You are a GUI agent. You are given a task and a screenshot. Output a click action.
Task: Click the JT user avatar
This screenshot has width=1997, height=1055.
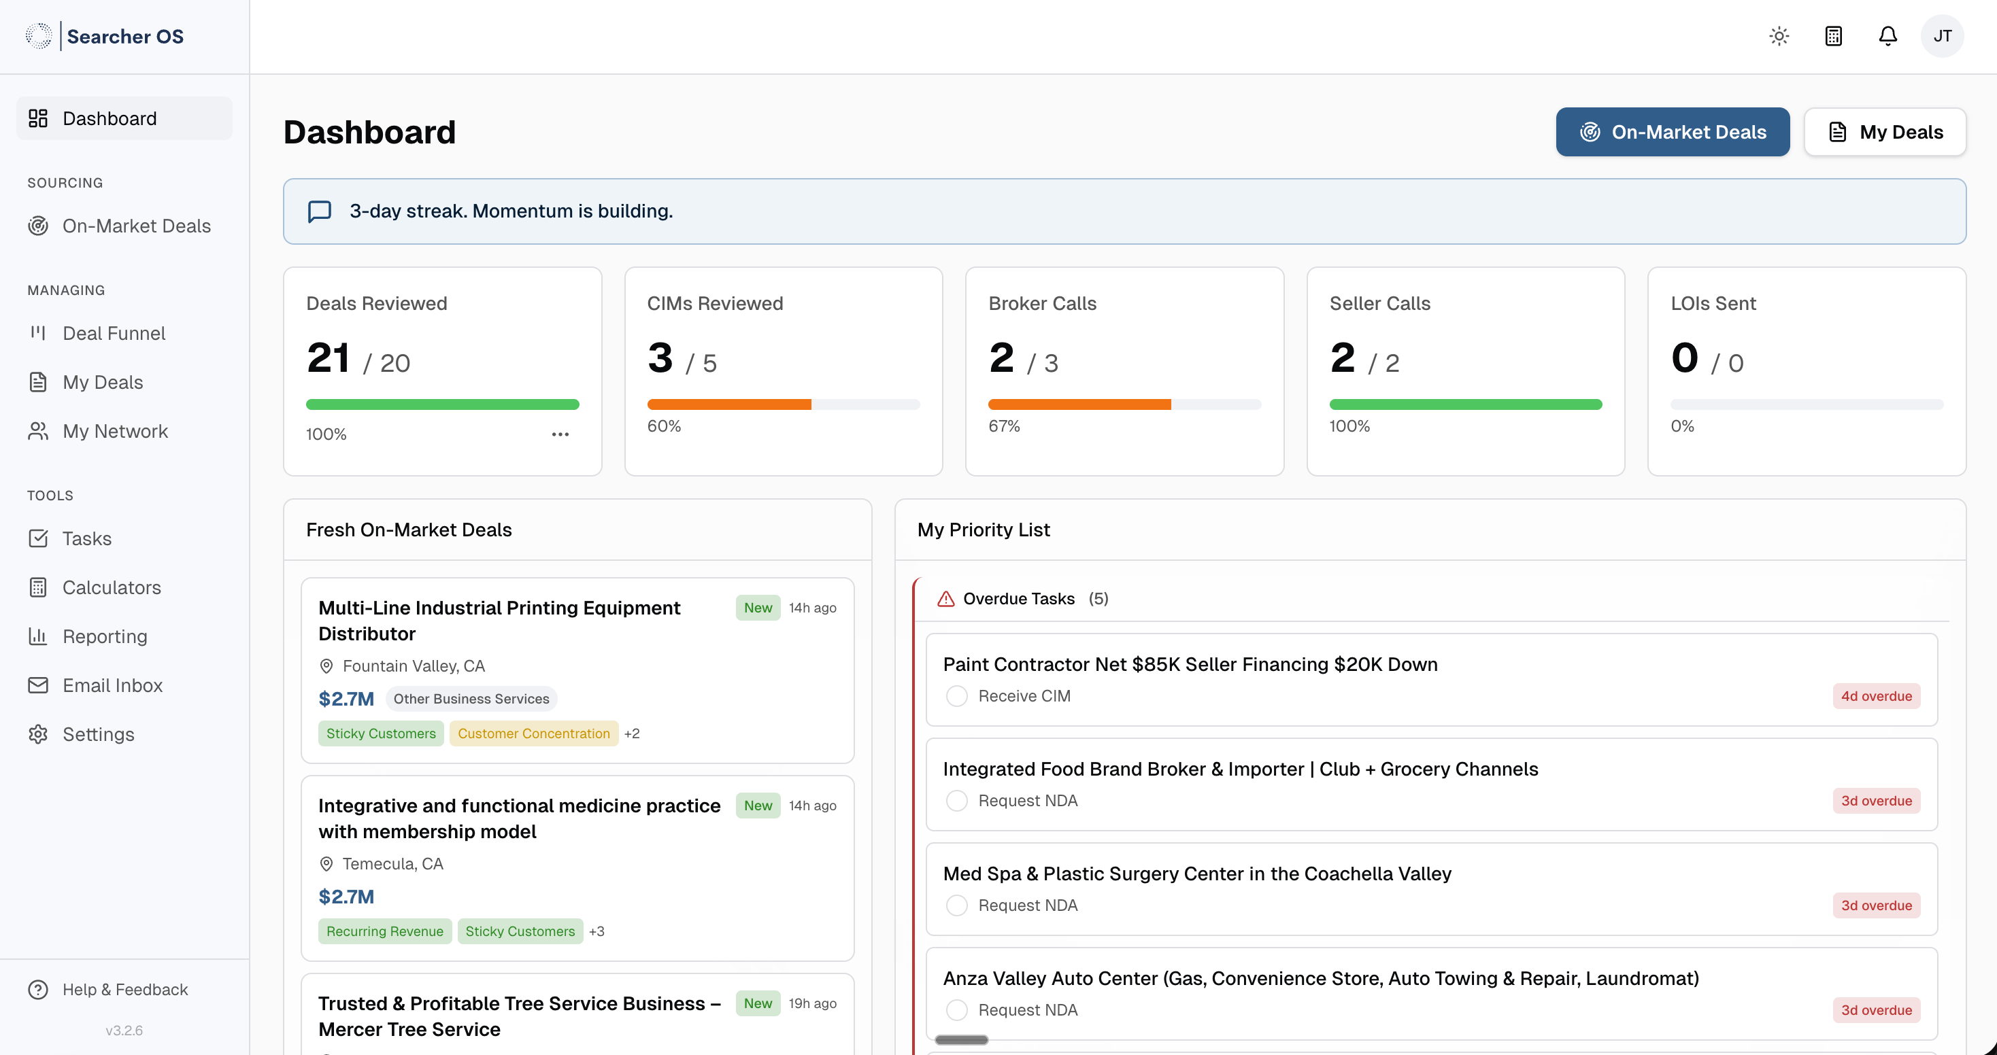click(1941, 37)
